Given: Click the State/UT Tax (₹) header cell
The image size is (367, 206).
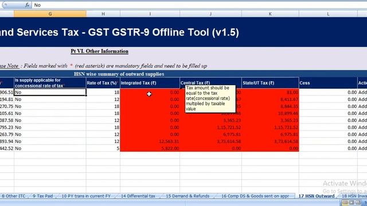Looking at the screenshot, I should click(270, 83).
